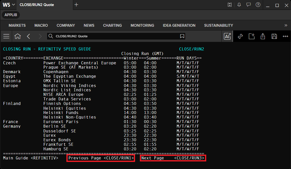
Task: Open the MARKETS menu
Action: tap(17, 25)
